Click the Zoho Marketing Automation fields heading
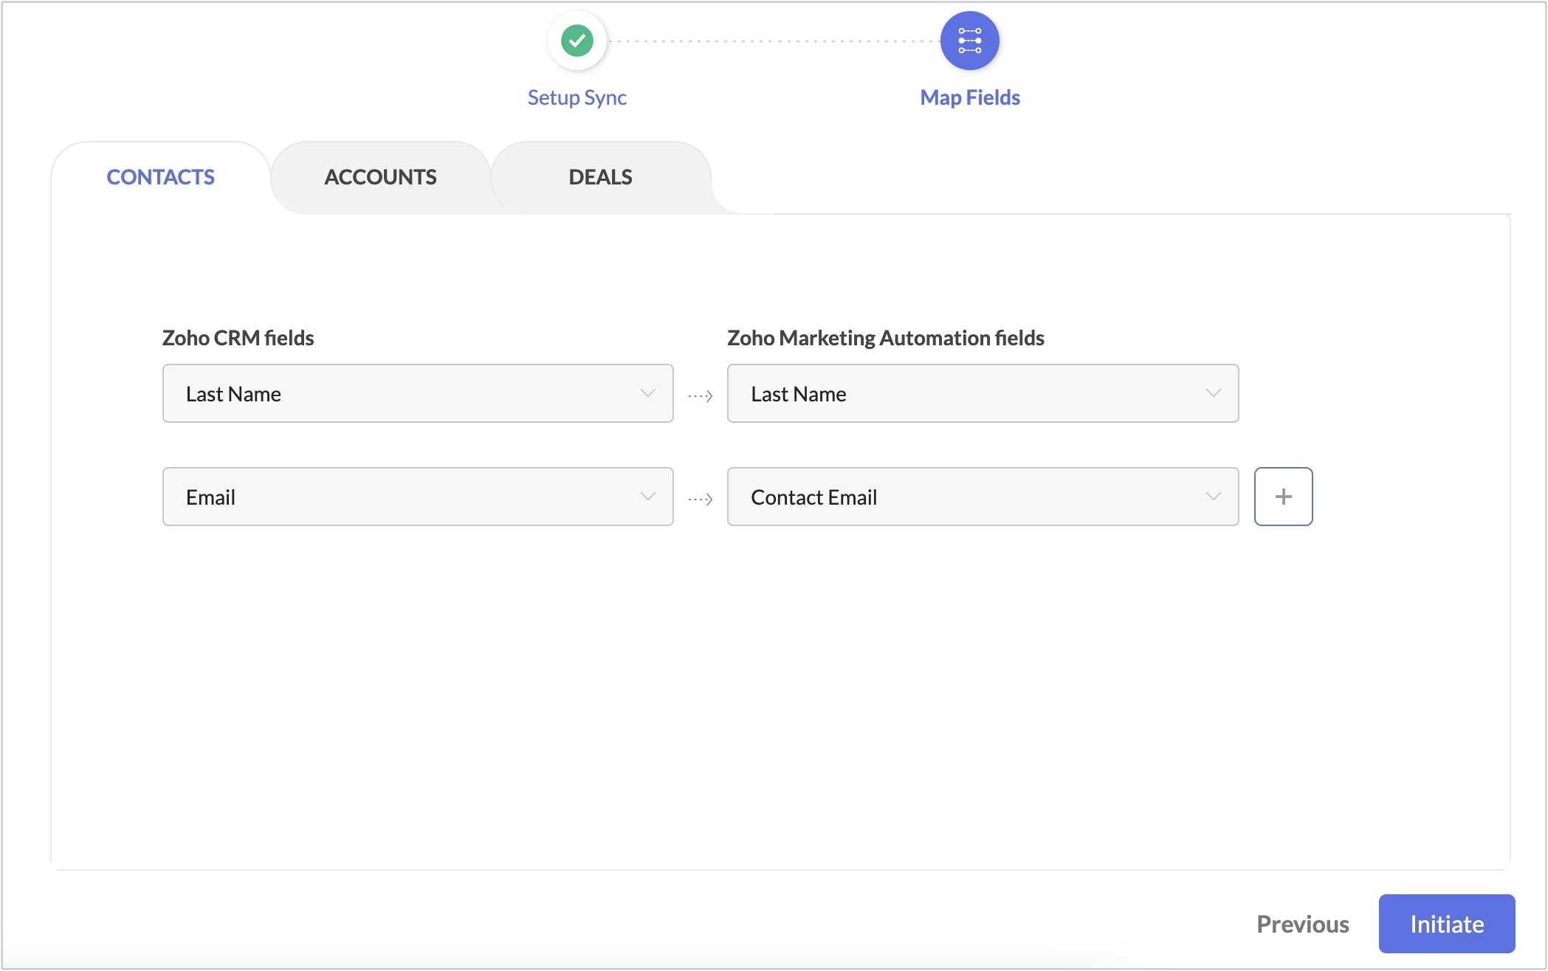1548x971 pixels. [885, 338]
